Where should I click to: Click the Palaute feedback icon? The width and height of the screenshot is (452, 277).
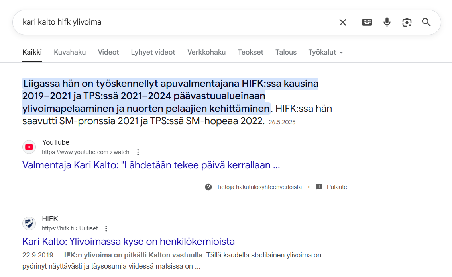[319, 187]
